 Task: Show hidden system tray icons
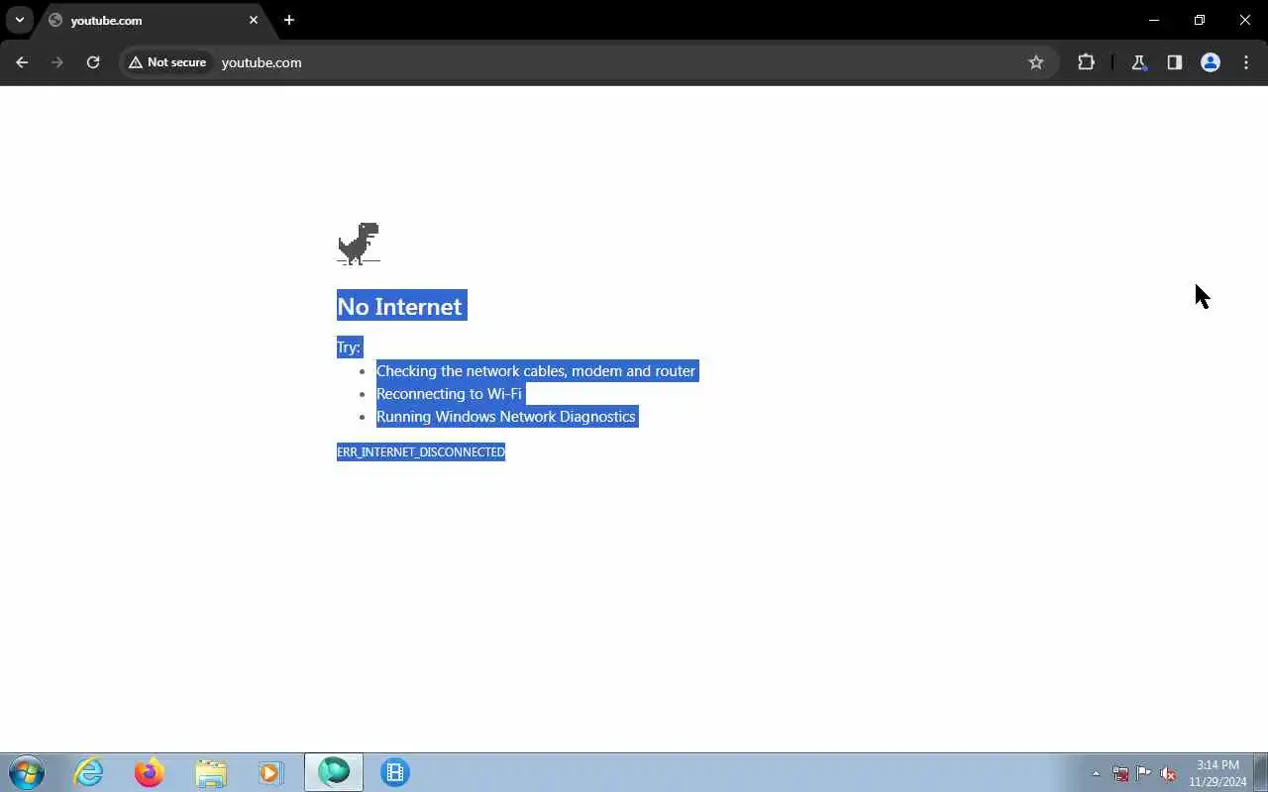[1096, 773]
